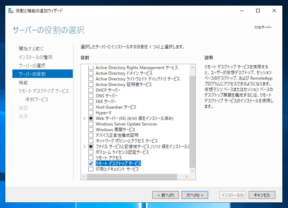Check Windows Server Update Services
288x208 pixels.
pos(91,124)
